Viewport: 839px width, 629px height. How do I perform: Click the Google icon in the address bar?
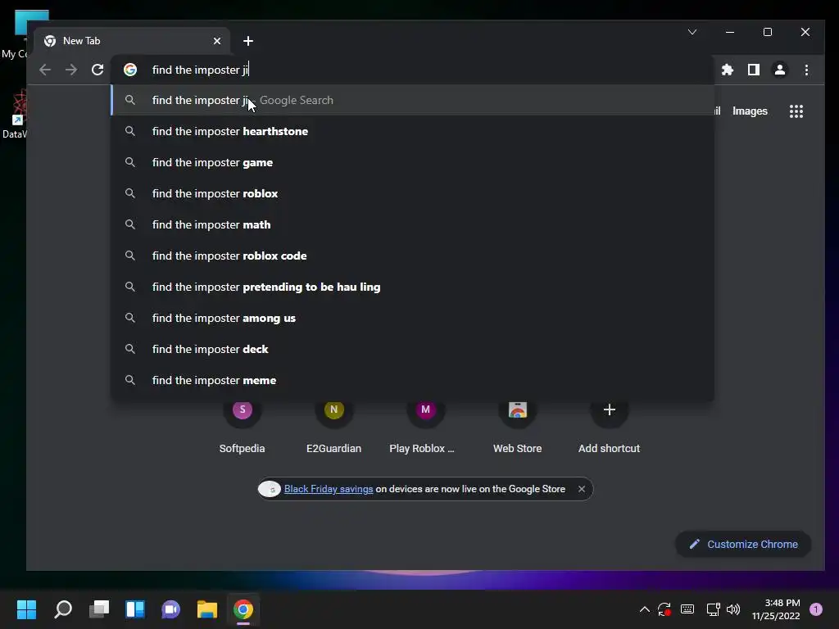pos(130,70)
